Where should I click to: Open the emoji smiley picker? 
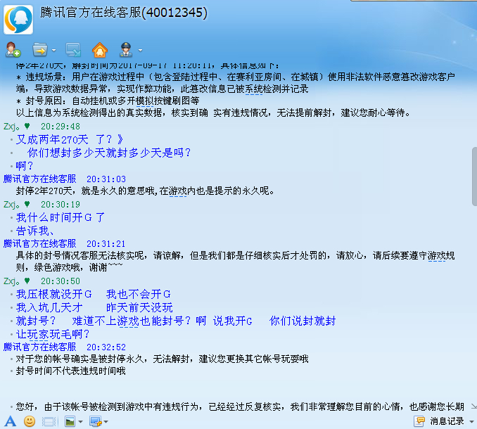click(30, 421)
